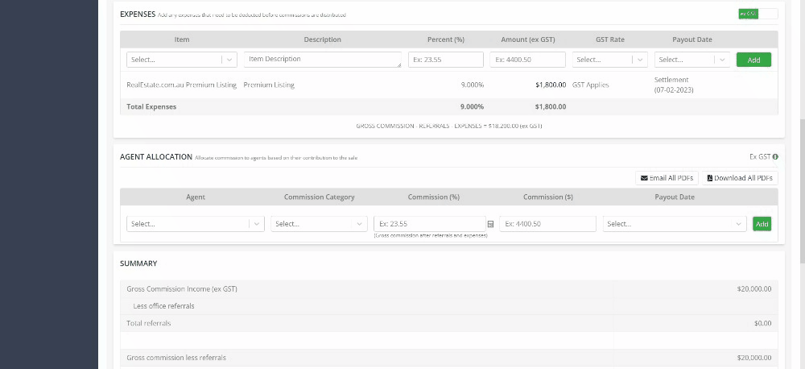
Task: Focus the agent Commission ($) input
Action: pyautogui.click(x=547, y=224)
